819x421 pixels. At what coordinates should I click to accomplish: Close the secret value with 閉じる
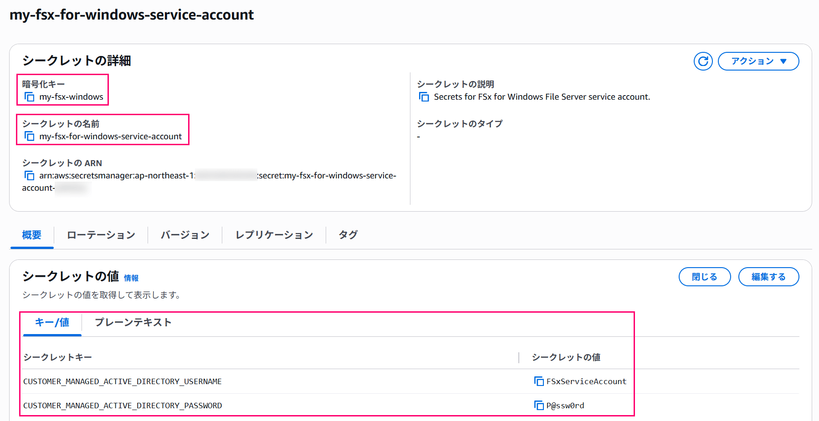(x=704, y=276)
